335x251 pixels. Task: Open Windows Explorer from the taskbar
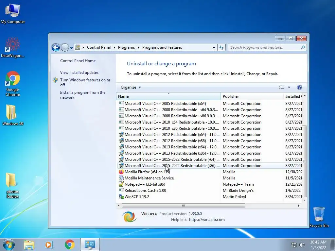[x=29, y=245]
